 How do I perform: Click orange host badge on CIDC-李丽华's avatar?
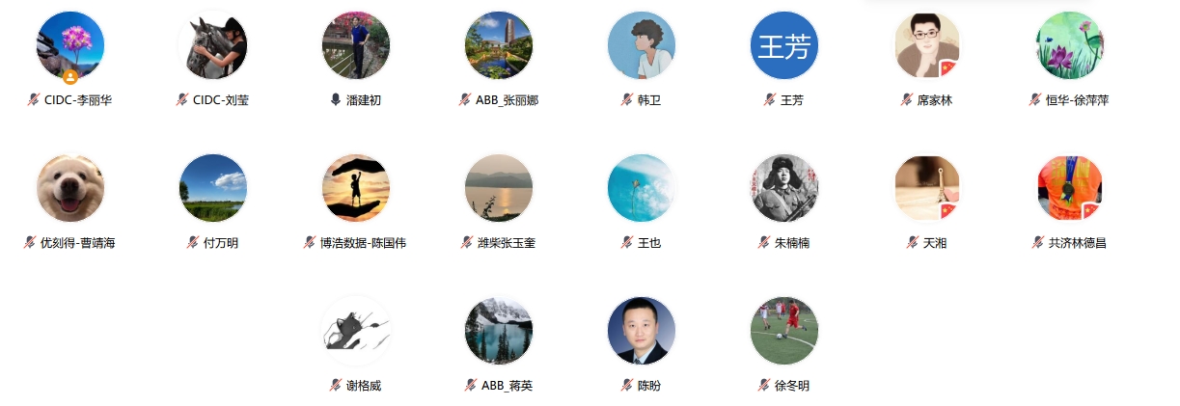click(70, 76)
